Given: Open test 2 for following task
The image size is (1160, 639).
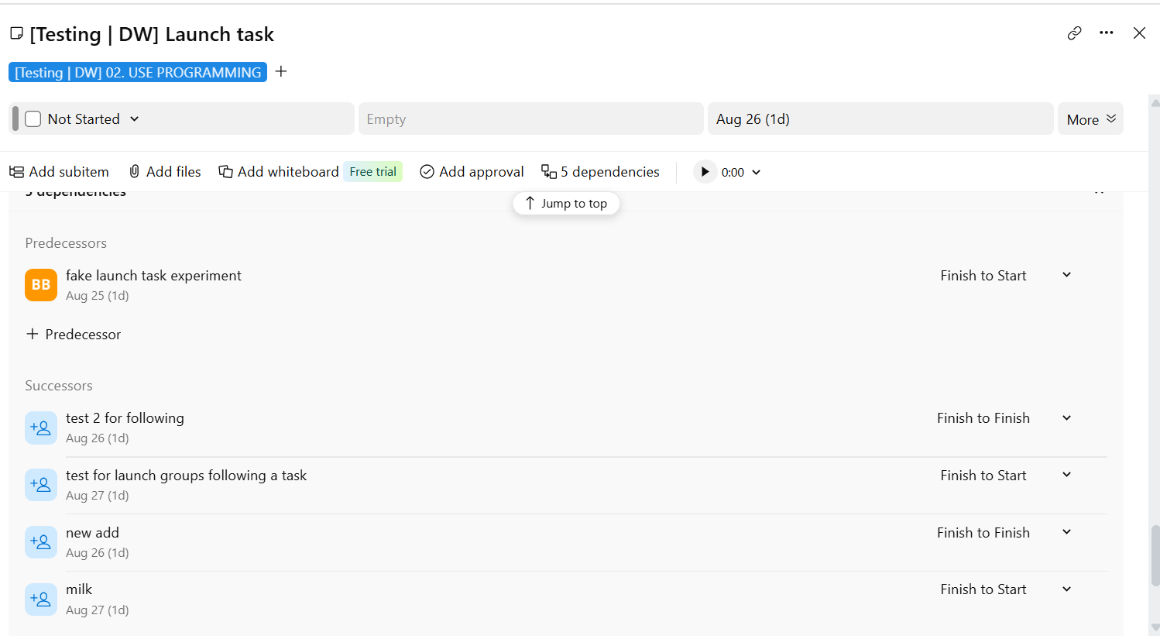Looking at the screenshot, I should tap(125, 418).
